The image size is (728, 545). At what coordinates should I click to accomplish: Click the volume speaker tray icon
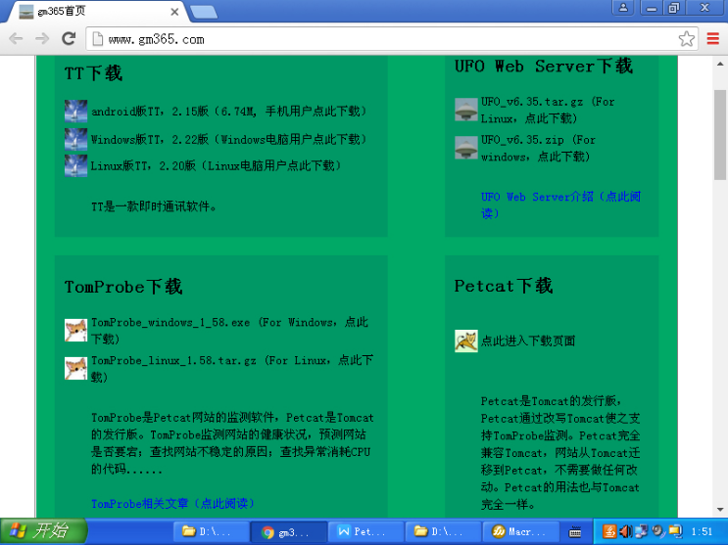(626, 531)
